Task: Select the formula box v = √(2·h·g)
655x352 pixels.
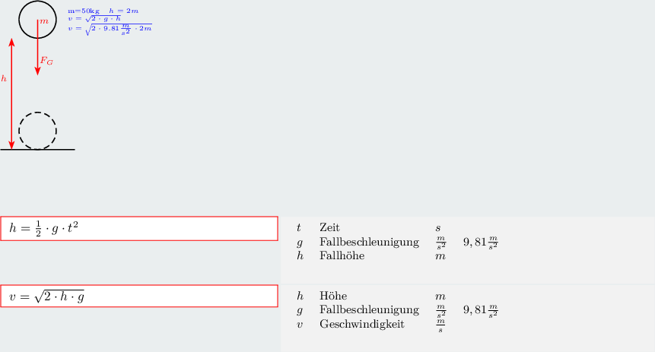Action: point(139,296)
